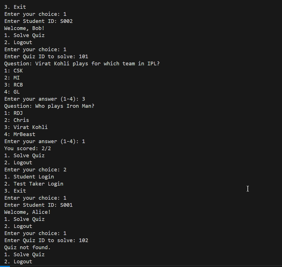
Task: Click the '1. Student Login' menu line
Action: tap(29, 176)
